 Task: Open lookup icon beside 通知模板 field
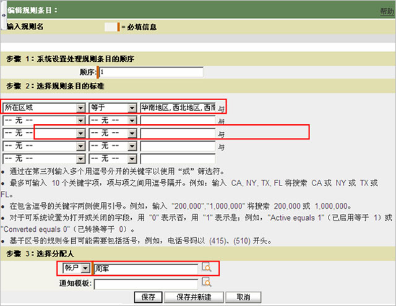click(207, 283)
